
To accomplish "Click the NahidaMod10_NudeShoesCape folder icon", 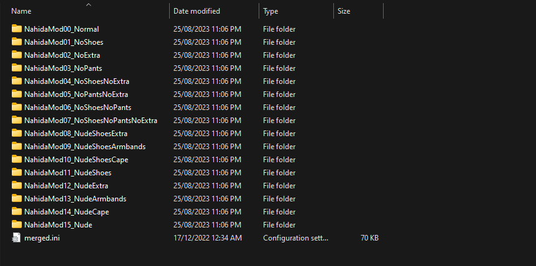I will coord(17,159).
